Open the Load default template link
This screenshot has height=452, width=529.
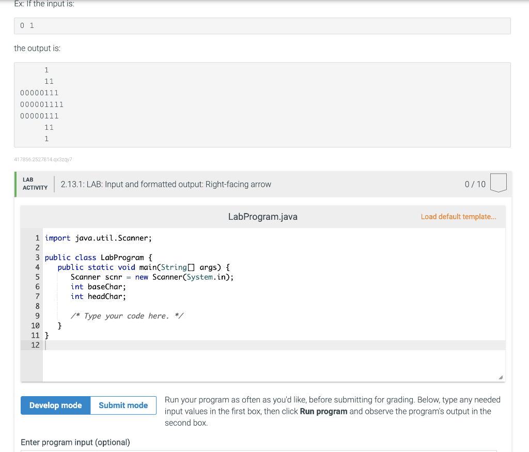coord(459,217)
